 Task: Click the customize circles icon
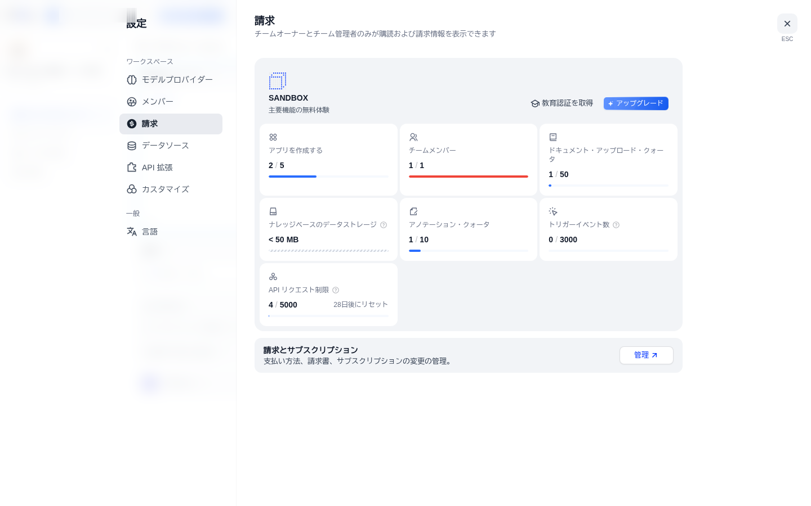[x=132, y=189]
